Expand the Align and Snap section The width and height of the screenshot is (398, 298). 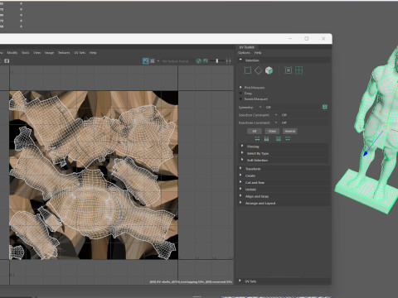pos(284,196)
